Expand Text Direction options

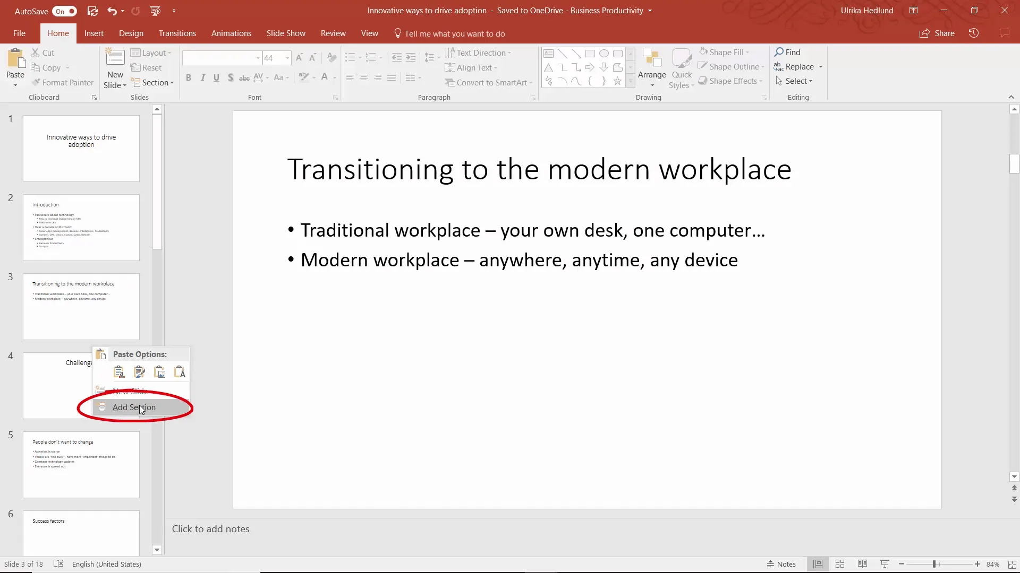[x=478, y=53]
